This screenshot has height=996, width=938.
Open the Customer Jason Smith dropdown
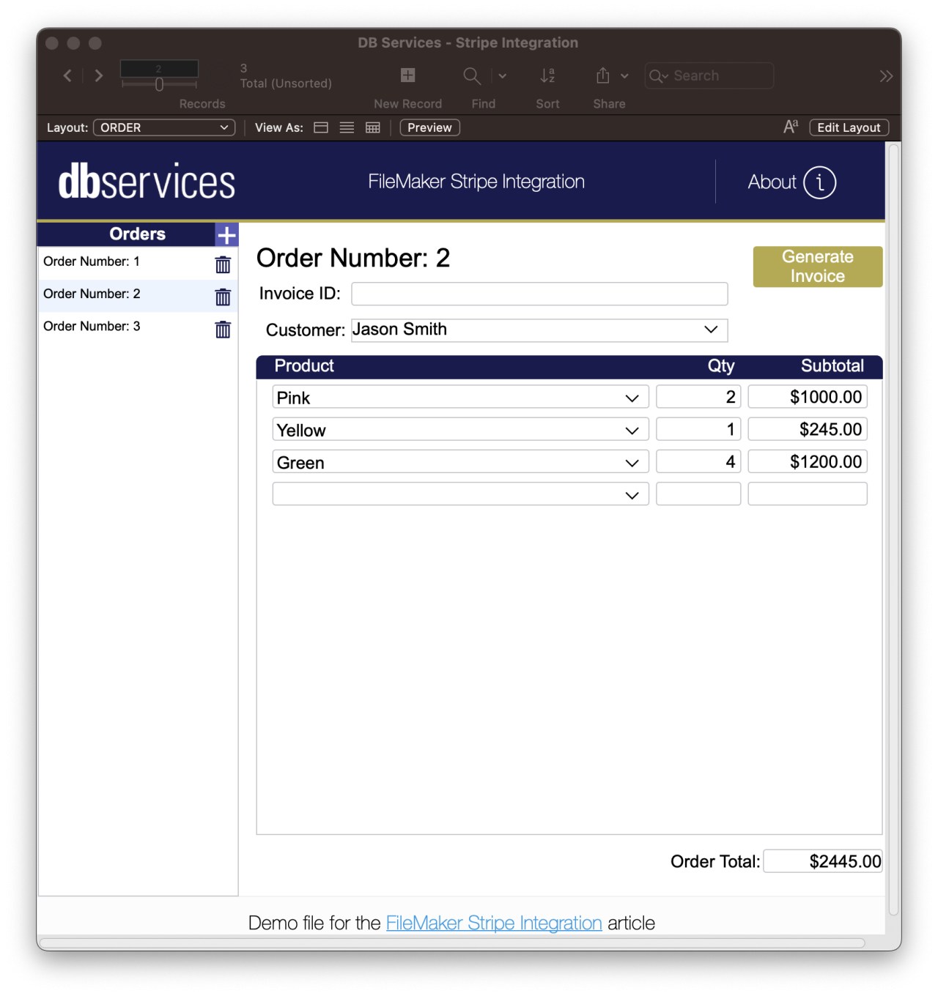pyautogui.click(x=539, y=330)
